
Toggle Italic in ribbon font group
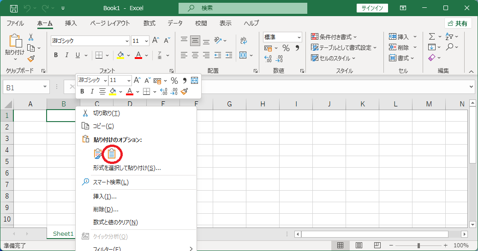pos(67,55)
